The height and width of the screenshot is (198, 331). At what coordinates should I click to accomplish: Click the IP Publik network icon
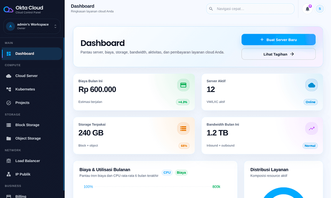coord(9,174)
